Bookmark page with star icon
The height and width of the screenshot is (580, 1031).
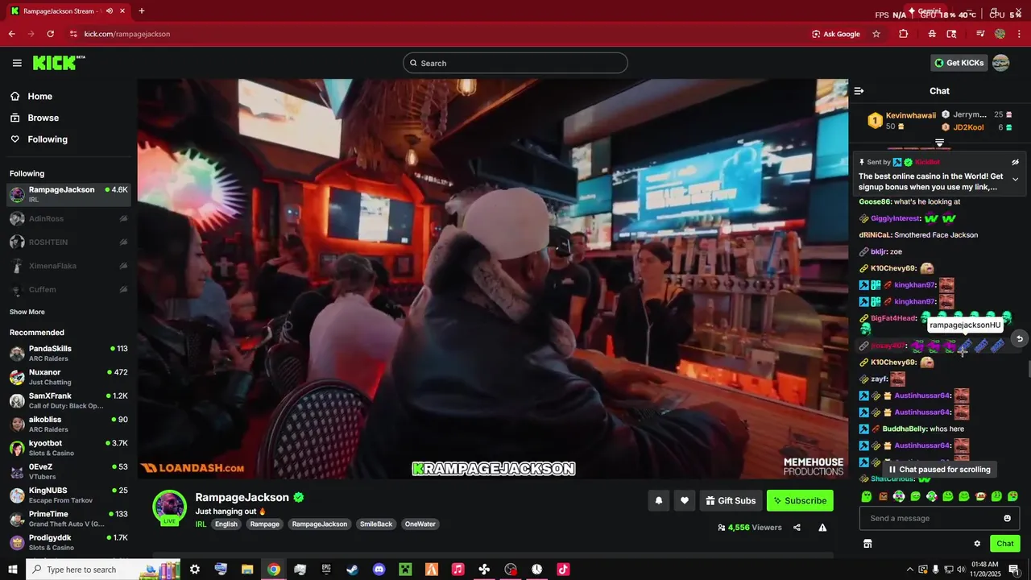pos(876,34)
